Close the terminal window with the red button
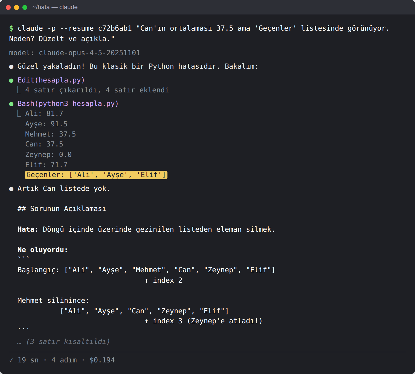415x374 pixels. pos(8,7)
